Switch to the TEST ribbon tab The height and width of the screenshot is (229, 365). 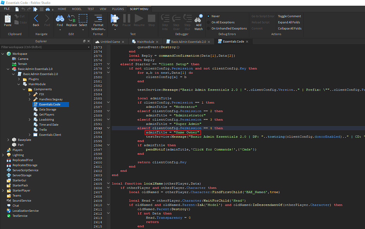click(91, 9)
